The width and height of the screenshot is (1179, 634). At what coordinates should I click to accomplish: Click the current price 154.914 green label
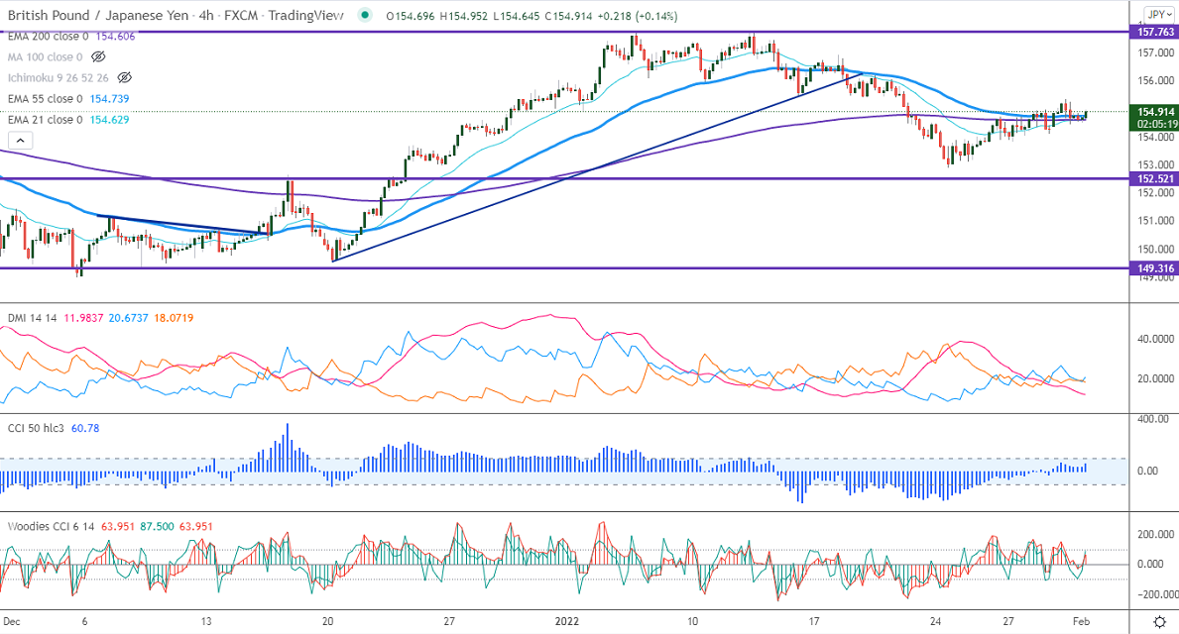point(1153,112)
